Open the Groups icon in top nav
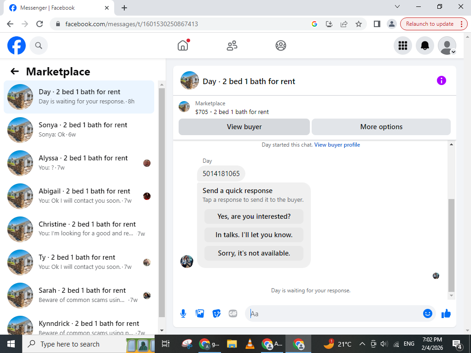471x353 pixels. pos(281,46)
